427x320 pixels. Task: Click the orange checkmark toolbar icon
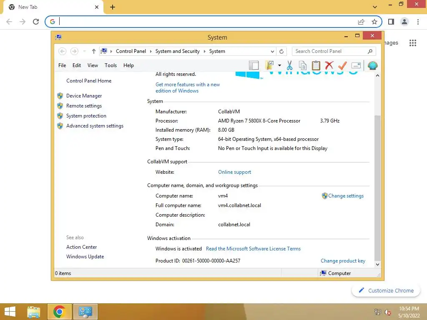[x=342, y=65]
